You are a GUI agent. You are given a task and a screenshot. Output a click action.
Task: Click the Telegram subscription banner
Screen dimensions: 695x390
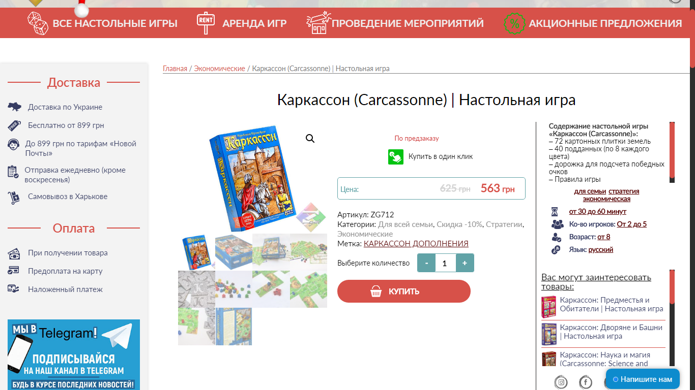click(x=74, y=354)
